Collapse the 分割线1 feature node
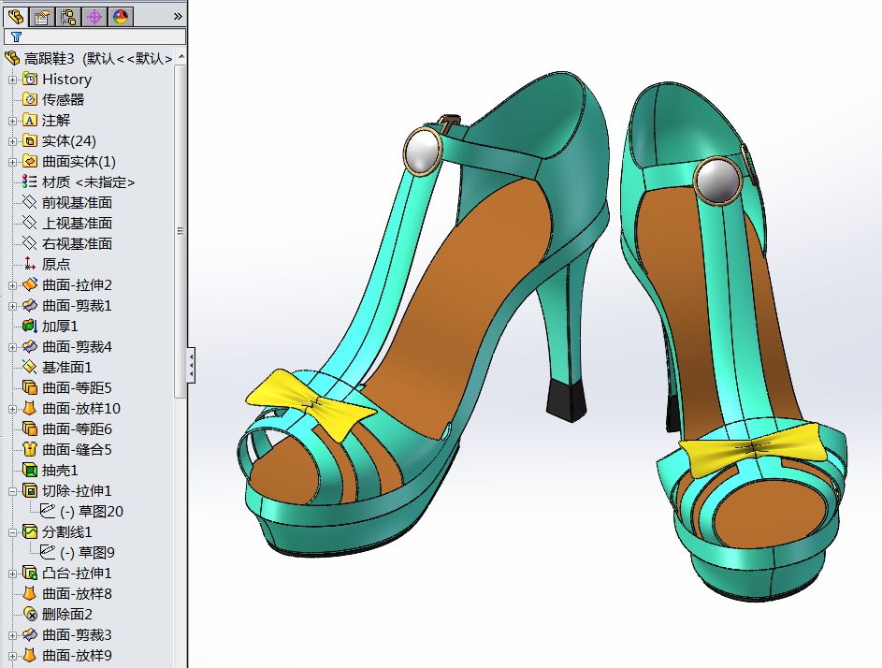Viewport: 882px width, 668px height. (13, 532)
